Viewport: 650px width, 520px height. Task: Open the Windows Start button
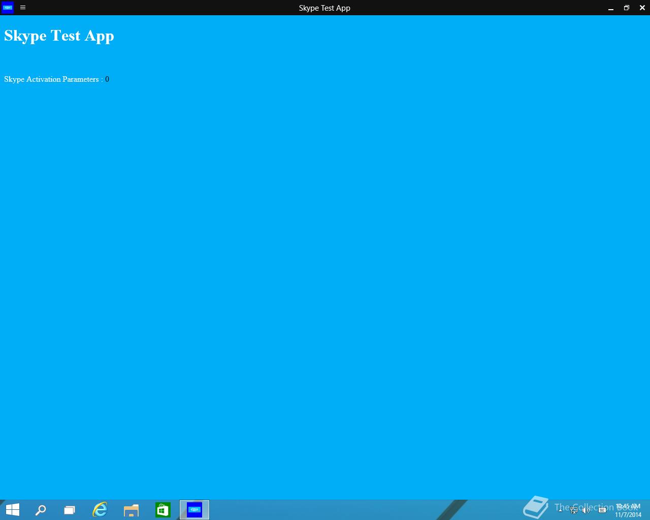(x=13, y=510)
